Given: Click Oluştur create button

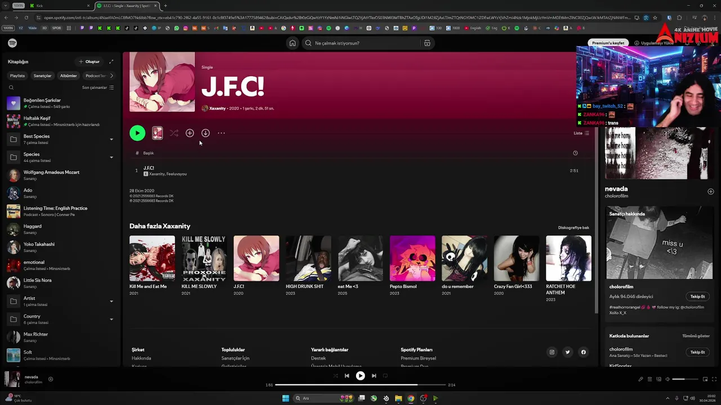Looking at the screenshot, I should tap(90, 61).
